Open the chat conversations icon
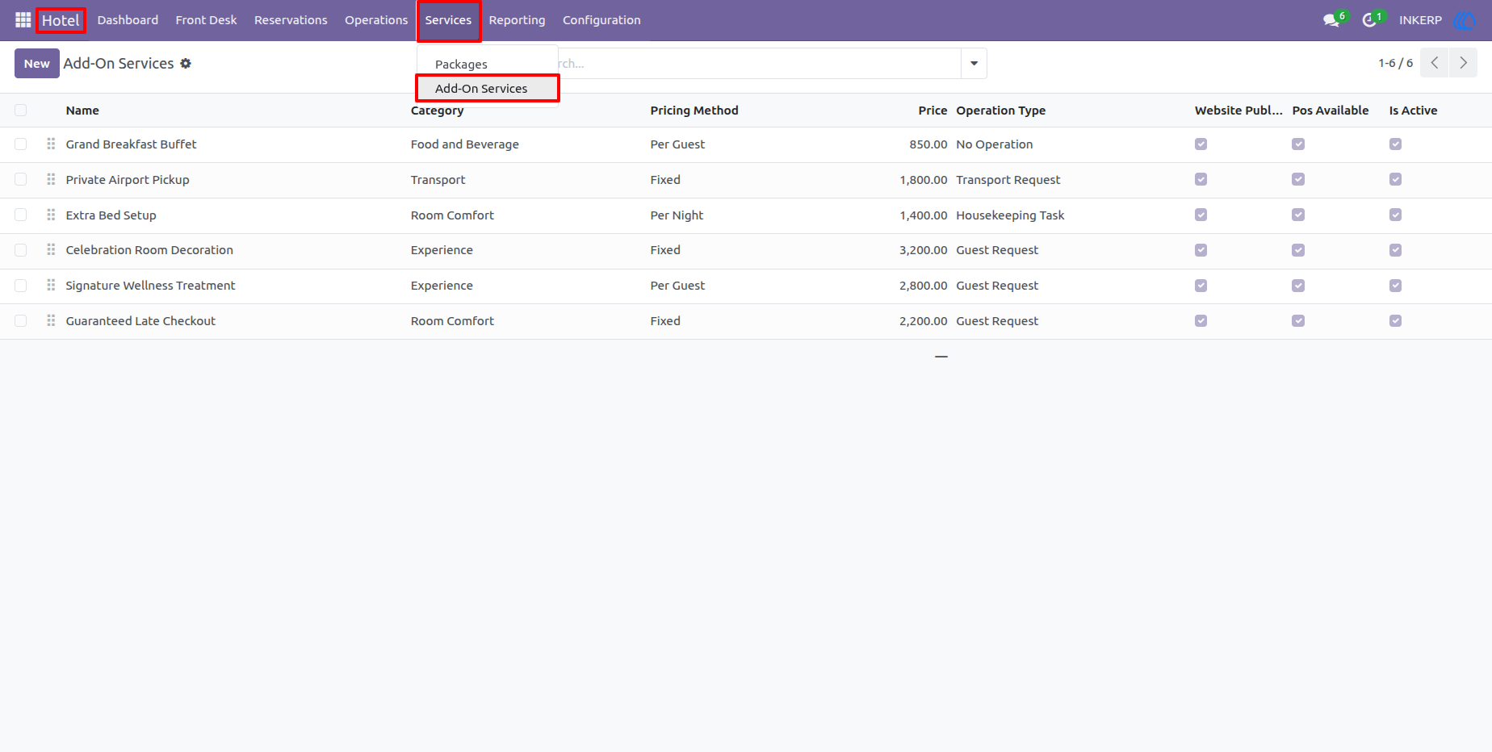The width and height of the screenshot is (1492, 752). [x=1331, y=20]
